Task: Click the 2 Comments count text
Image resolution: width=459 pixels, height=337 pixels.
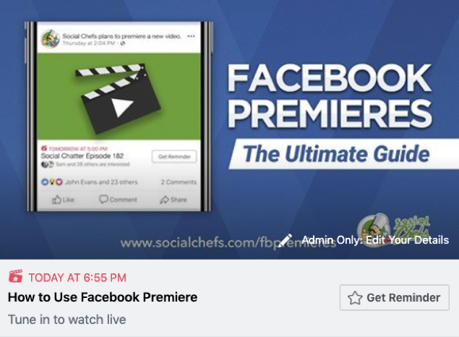Action: point(179,182)
